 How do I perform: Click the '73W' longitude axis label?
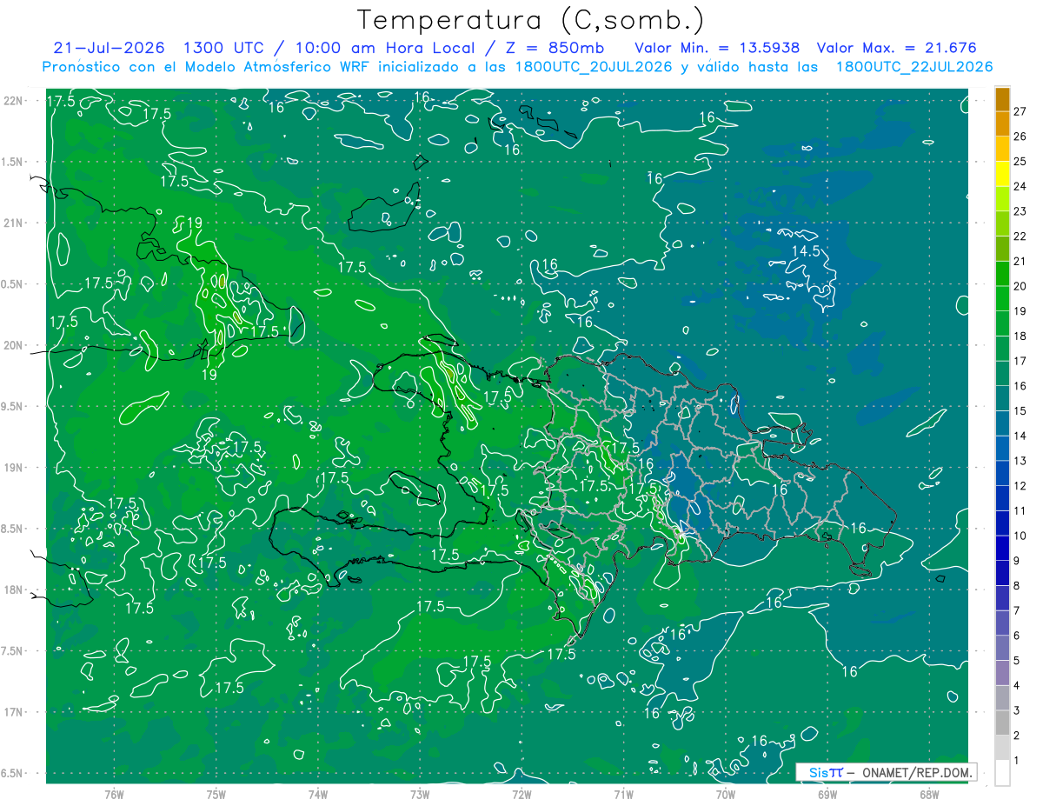(x=420, y=796)
